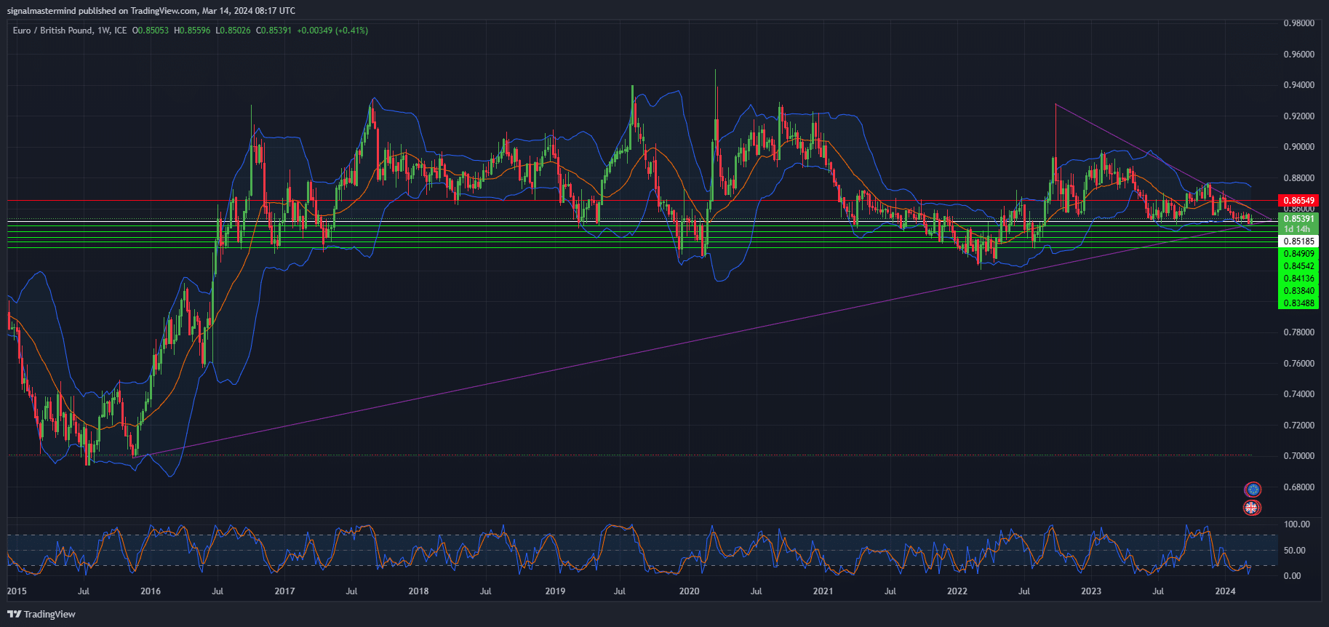The image size is (1329, 627).
Task: Click the 0.92000 price axis label
Action: [1298, 116]
